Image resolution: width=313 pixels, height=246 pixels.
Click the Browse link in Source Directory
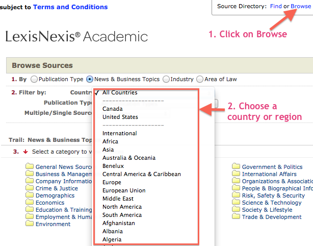coord(301,6)
